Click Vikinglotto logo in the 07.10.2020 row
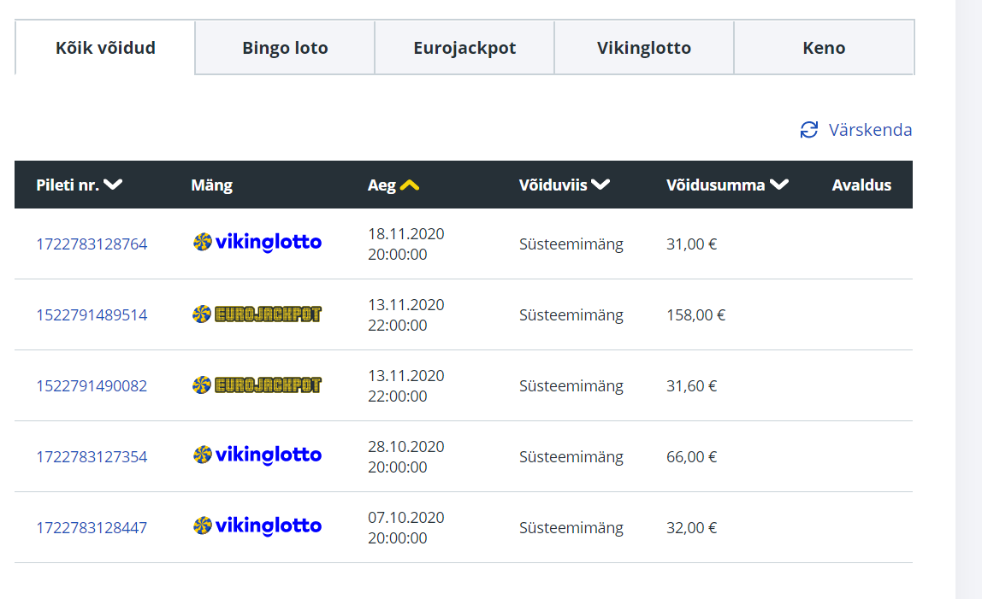This screenshot has width=982, height=599. pyautogui.click(x=257, y=527)
